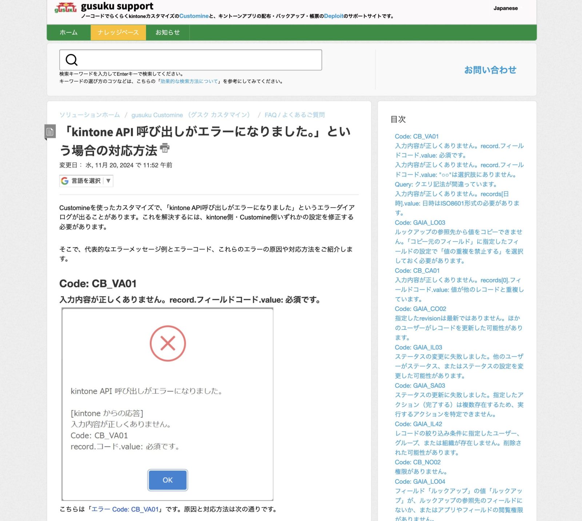
Task: Click the 変更日 modified date text
Action: pyautogui.click(x=116, y=165)
